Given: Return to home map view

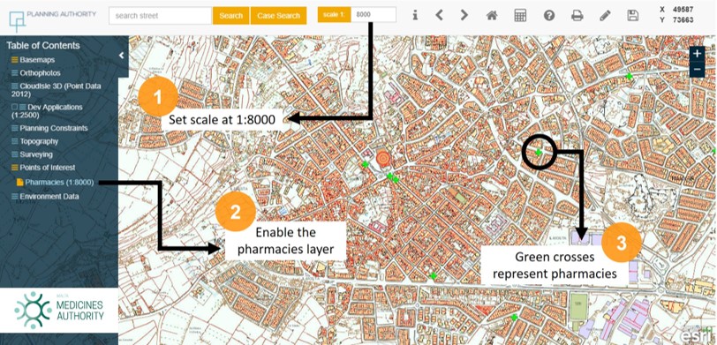Looking at the screenshot, I should point(492,16).
